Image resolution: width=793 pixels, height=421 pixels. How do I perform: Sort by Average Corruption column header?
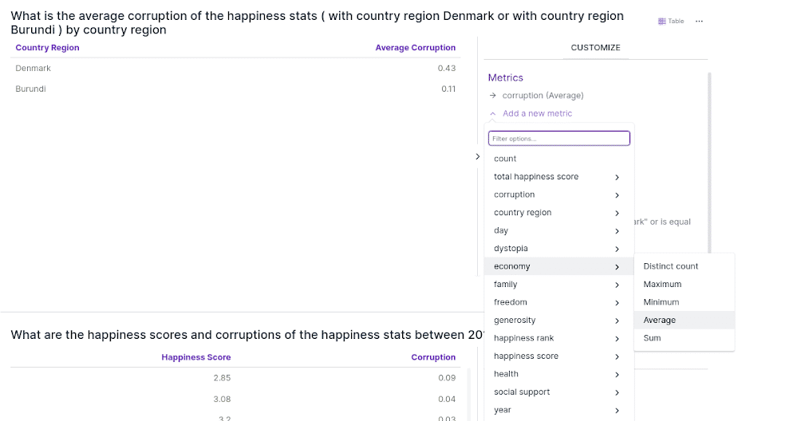[x=416, y=48]
